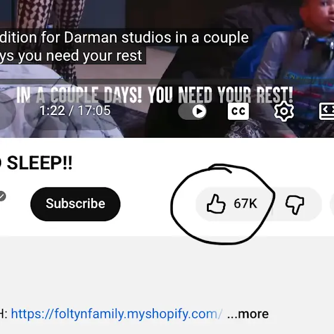This screenshot has height=334, width=334.
Task: Click the 67K like count
Action: click(245, 203)
